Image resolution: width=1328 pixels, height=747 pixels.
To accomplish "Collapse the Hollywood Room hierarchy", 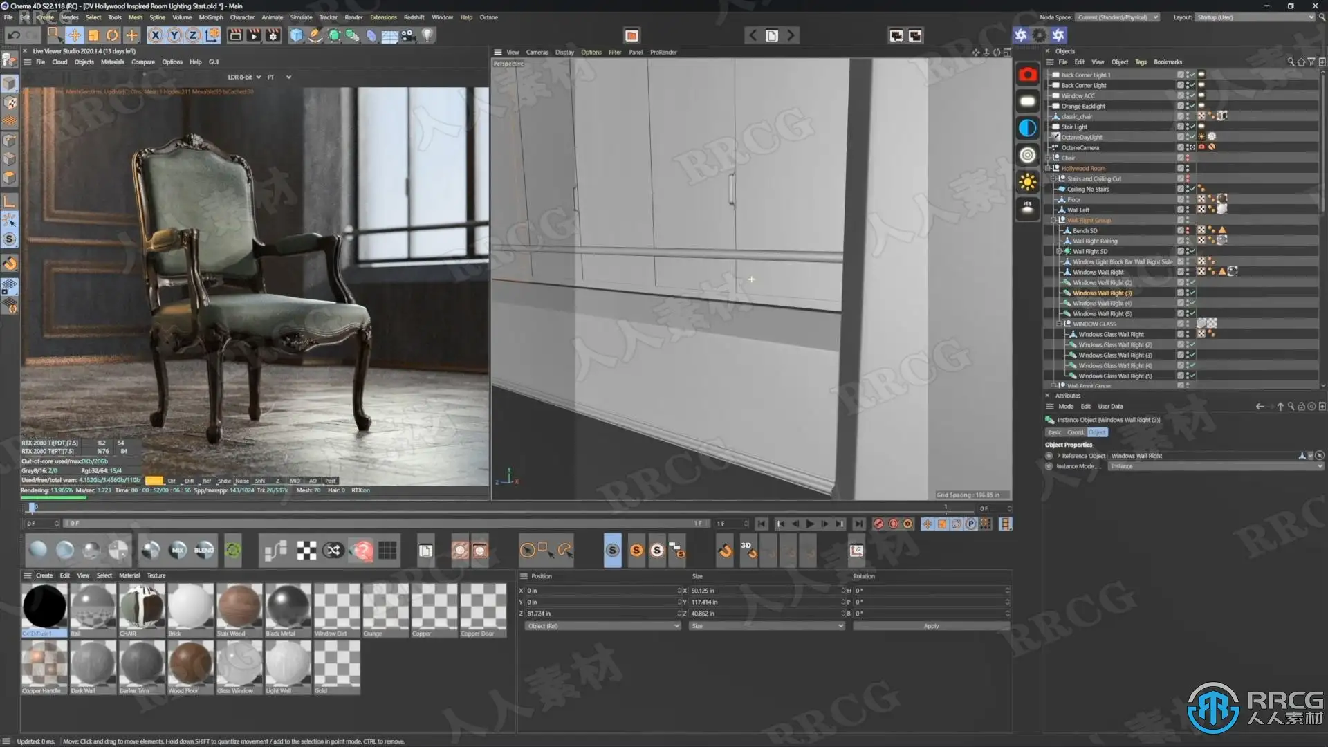I will [1048, 169].
